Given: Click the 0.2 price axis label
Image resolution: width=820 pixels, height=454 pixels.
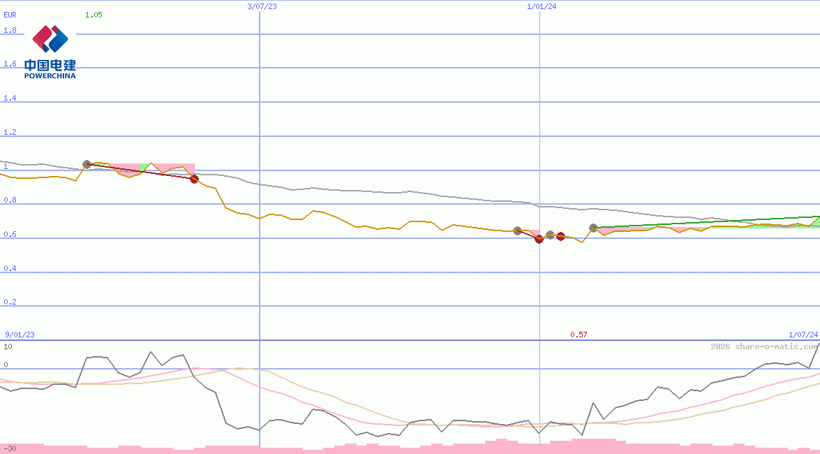Looking at the screenshot, I should (10, 302).
